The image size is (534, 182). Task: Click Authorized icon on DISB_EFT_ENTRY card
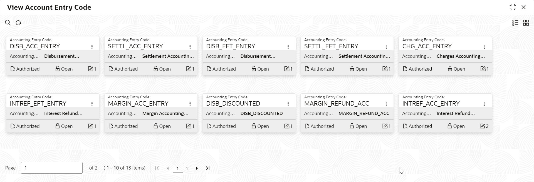(209, 69)
